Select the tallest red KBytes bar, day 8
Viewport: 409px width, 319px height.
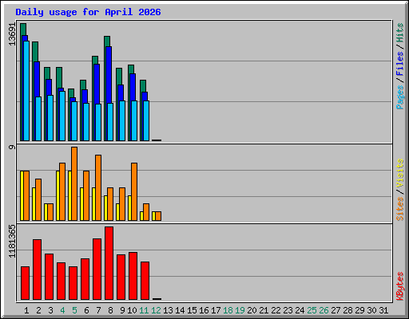tap(109, 263)
